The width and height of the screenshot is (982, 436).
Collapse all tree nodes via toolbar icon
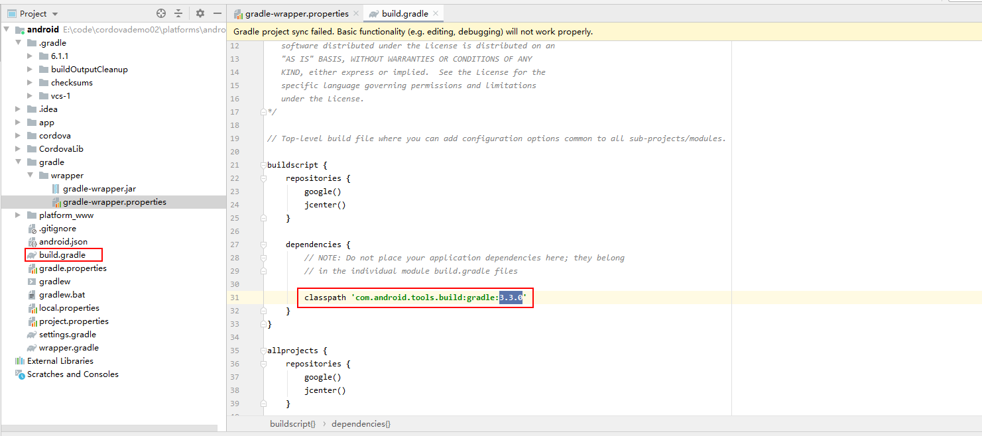[178, 13]
